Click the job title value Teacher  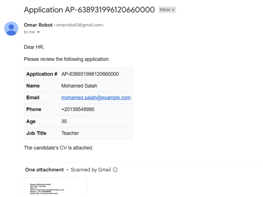[70, 133]
